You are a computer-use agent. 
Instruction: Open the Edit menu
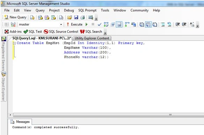point(17,10)
